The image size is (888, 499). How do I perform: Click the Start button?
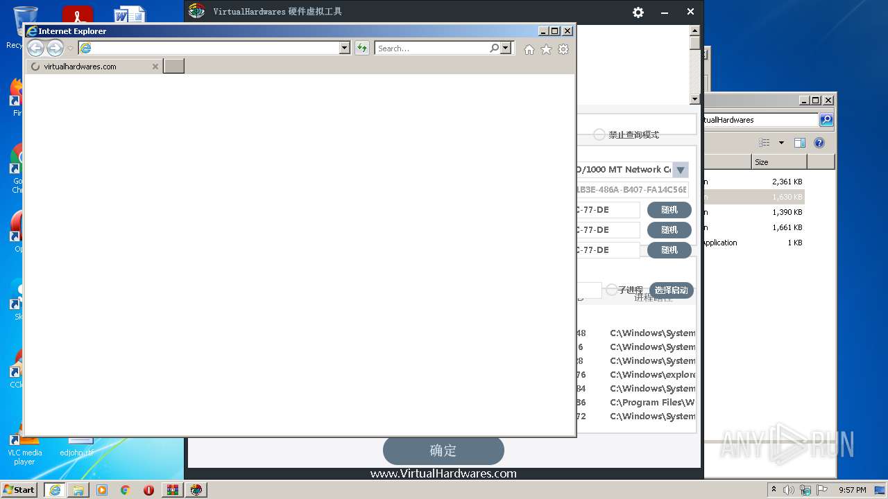pos(19,490)
